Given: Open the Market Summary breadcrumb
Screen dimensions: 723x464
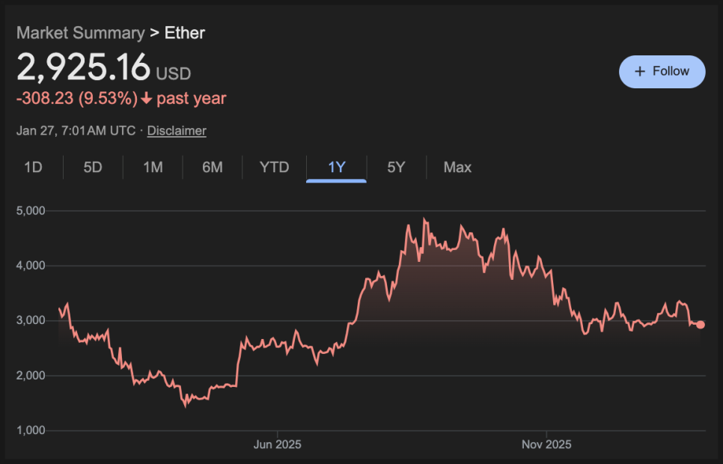Looking at the screenshot, I should 80,33.
